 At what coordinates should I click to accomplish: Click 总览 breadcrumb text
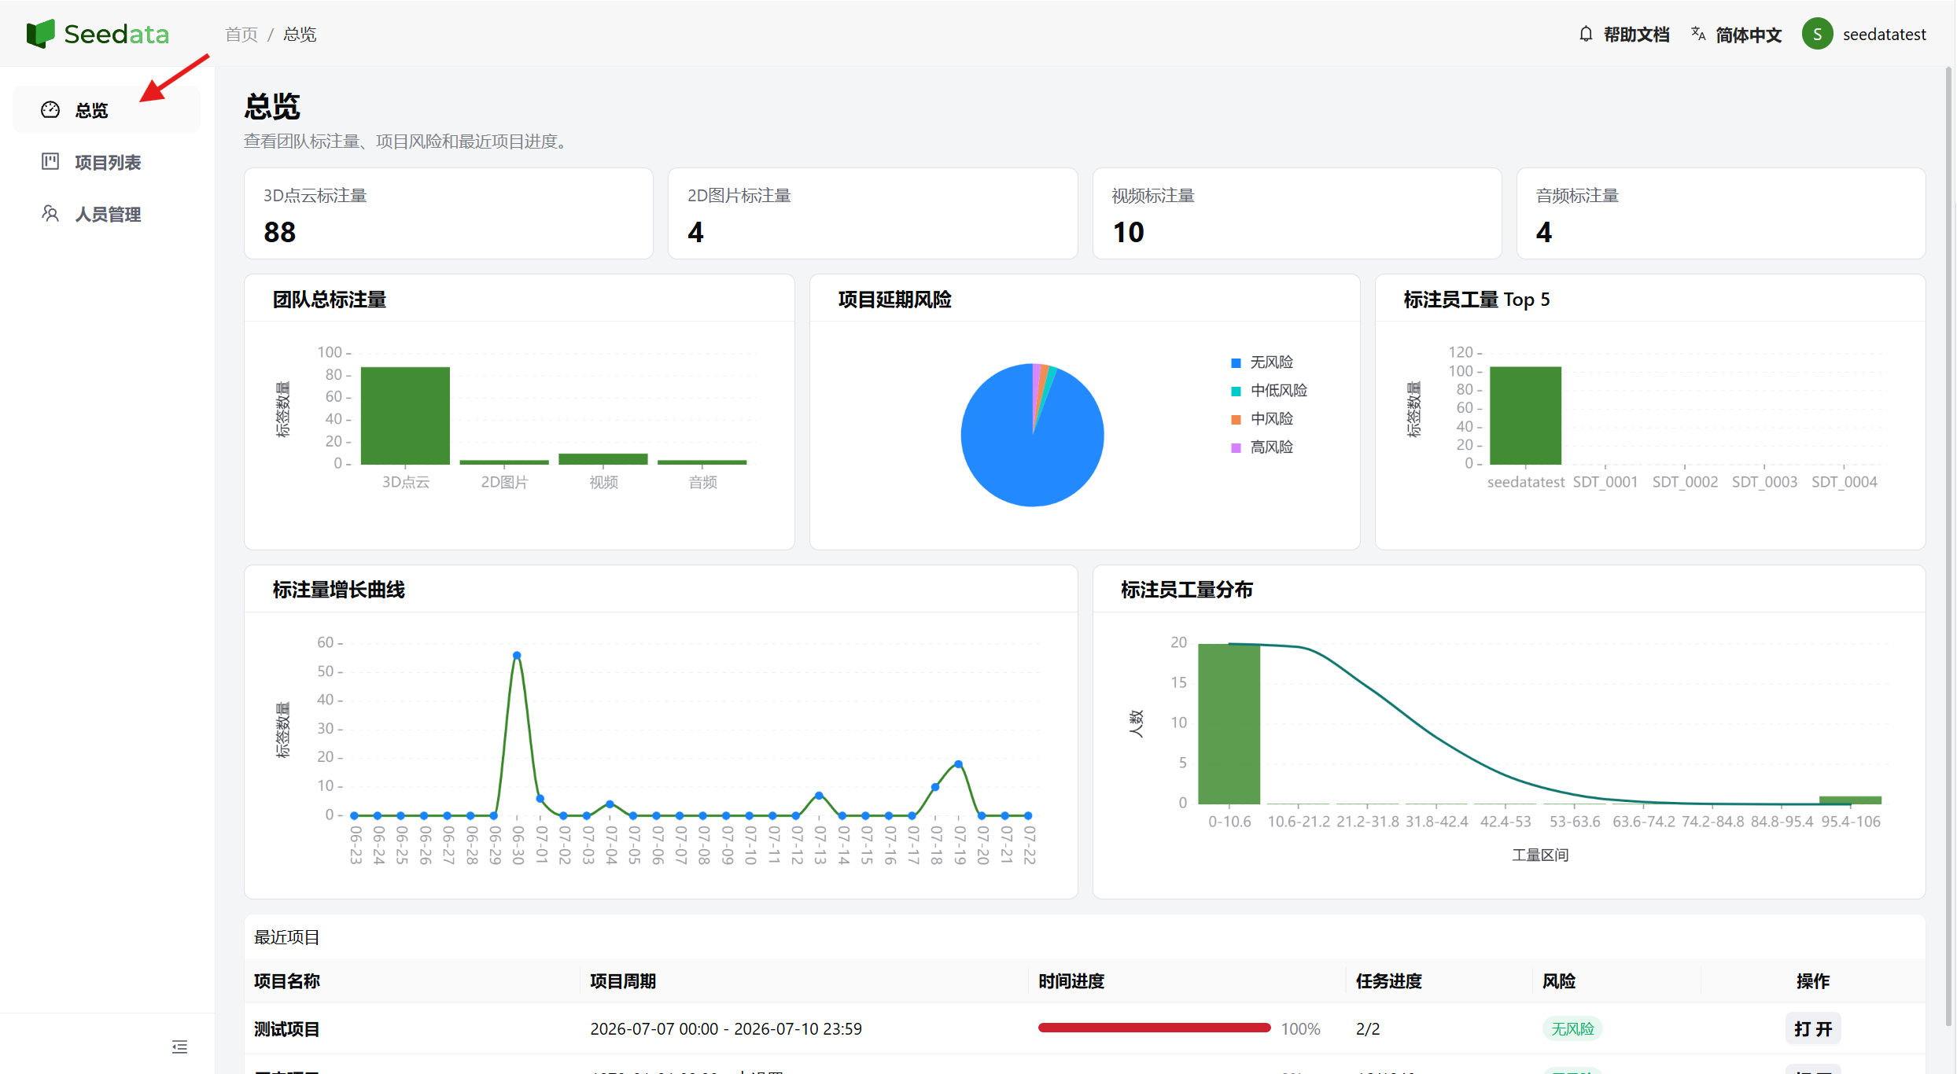coord(300,35)
